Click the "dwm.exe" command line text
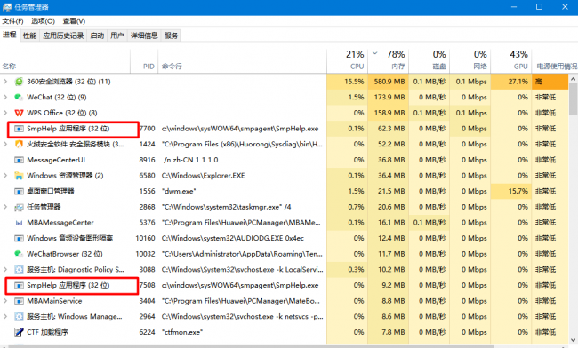 (x=179, y=191)
